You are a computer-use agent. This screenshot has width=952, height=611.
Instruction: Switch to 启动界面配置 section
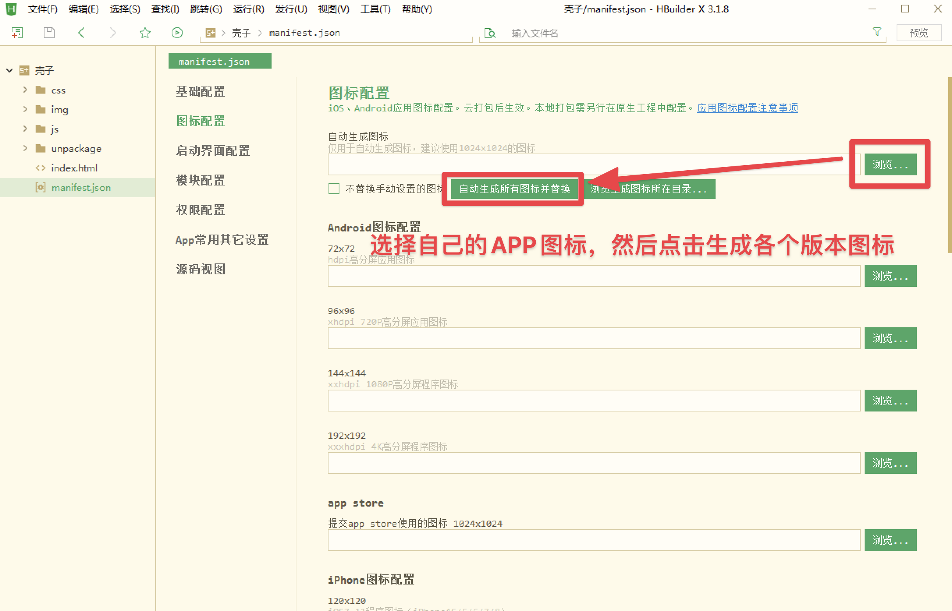click(213, 151)
